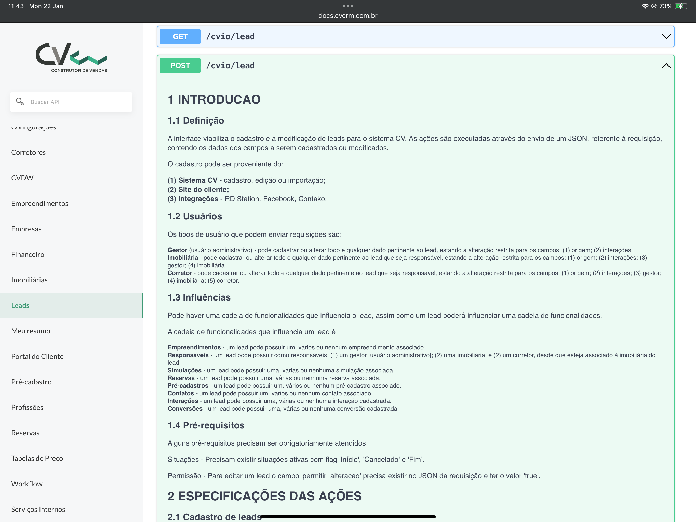Go to Financeiro section
This screenshot has width=696, height=522.
coord(28,254)
